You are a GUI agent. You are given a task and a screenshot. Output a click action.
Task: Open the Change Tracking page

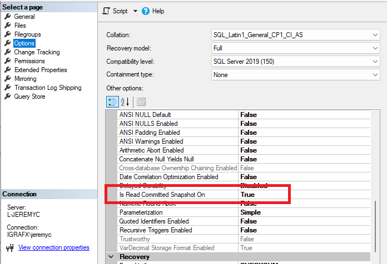click(x=37, y=52)
